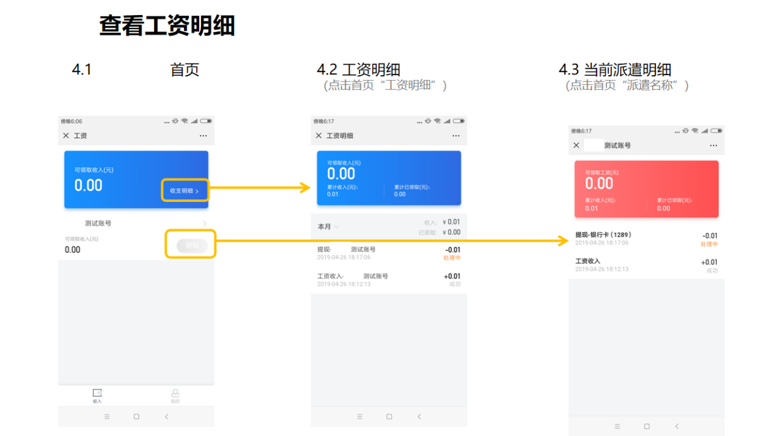Screen dimensions: 775x436
Task: Close the red 测试账号 detail page
Action: pyautogui.click(x=576, y=145)
